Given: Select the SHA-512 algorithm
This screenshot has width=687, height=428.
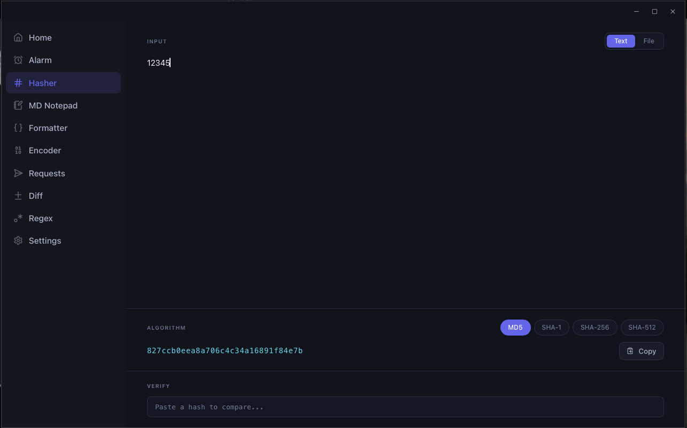Looking at the screenshot, I should [x=642, y=327].
